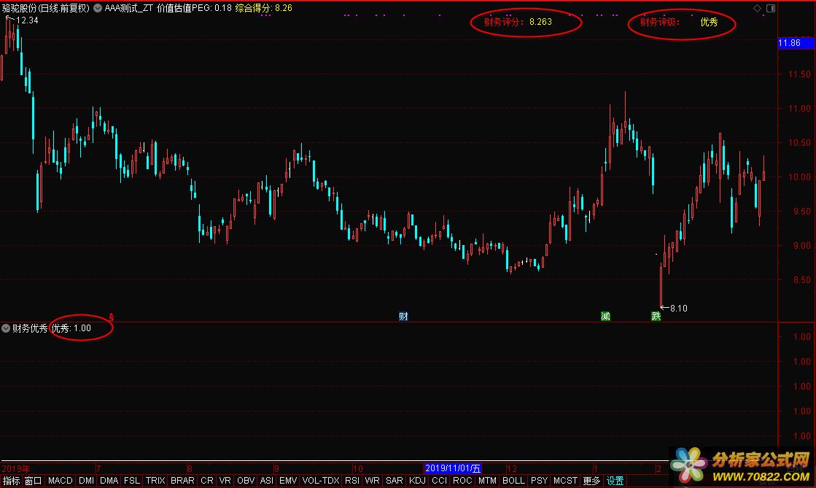Click the blue 11.86 price label
Image resolution: width=816 pixels, height=488 pixels.
(796, 43)
